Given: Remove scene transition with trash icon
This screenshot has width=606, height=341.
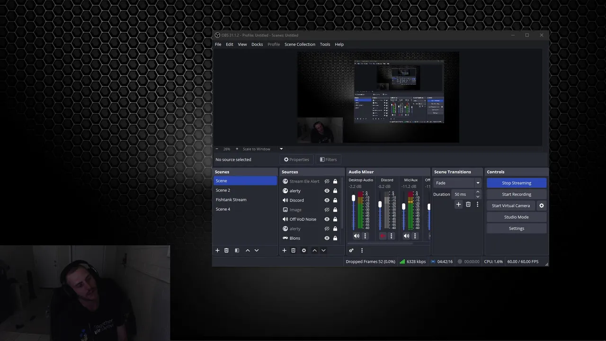Looking at the screenshot, I should coord(468,205).
